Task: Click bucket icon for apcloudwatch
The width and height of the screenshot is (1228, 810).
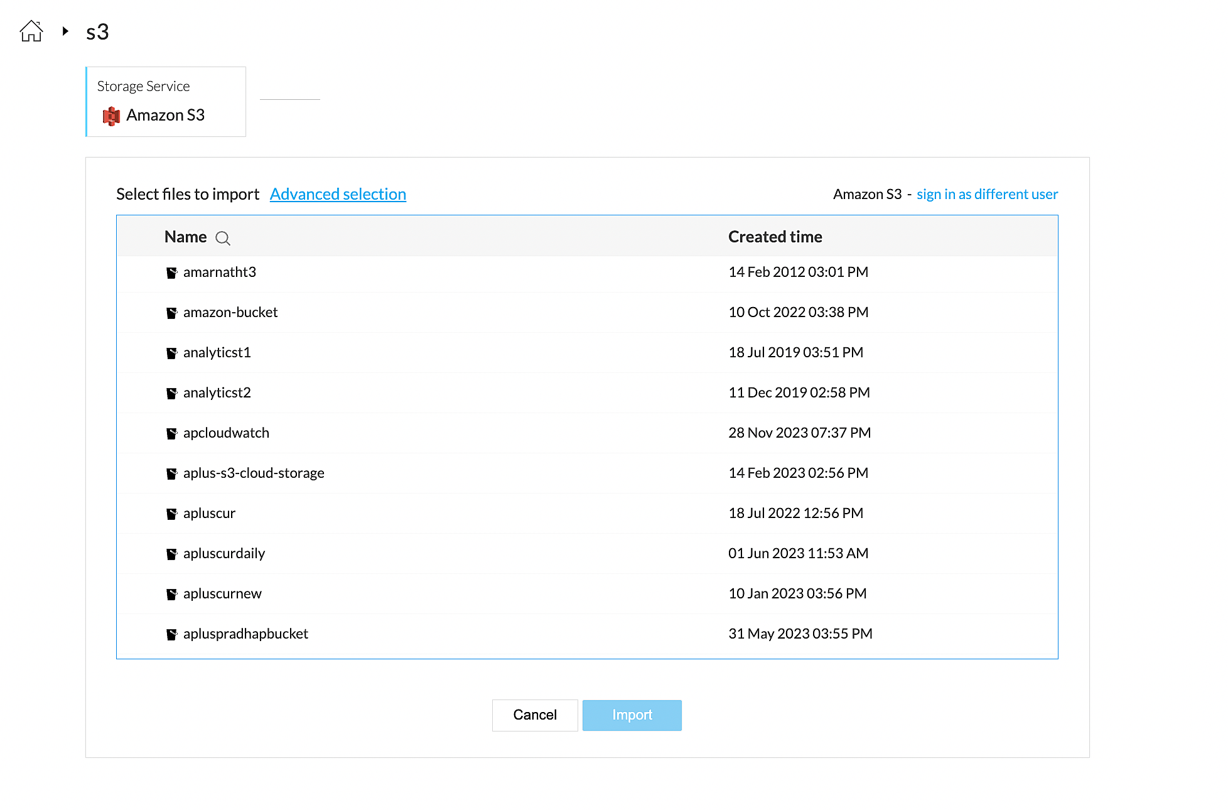Action: [171, 433]
